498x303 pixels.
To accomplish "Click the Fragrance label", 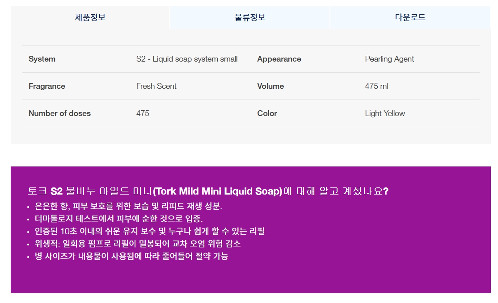I will (47, 86).
